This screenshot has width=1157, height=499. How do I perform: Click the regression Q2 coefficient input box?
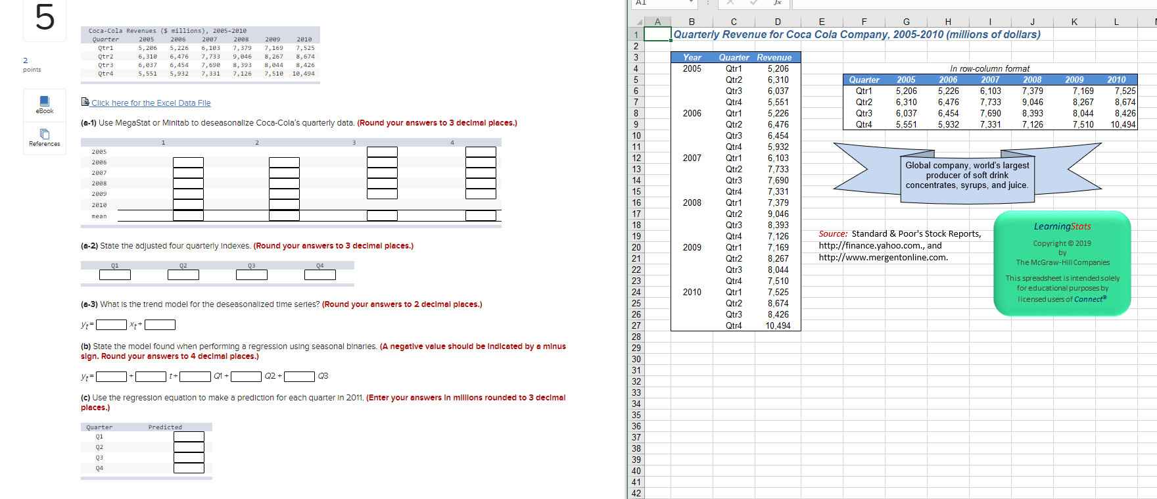click(x=246, y=377)
